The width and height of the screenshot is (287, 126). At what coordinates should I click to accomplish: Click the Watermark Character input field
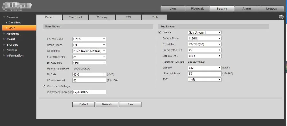(x=89, y=92)
